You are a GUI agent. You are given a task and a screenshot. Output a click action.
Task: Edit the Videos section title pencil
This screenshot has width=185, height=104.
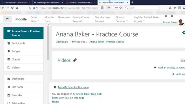pos(75,60)
